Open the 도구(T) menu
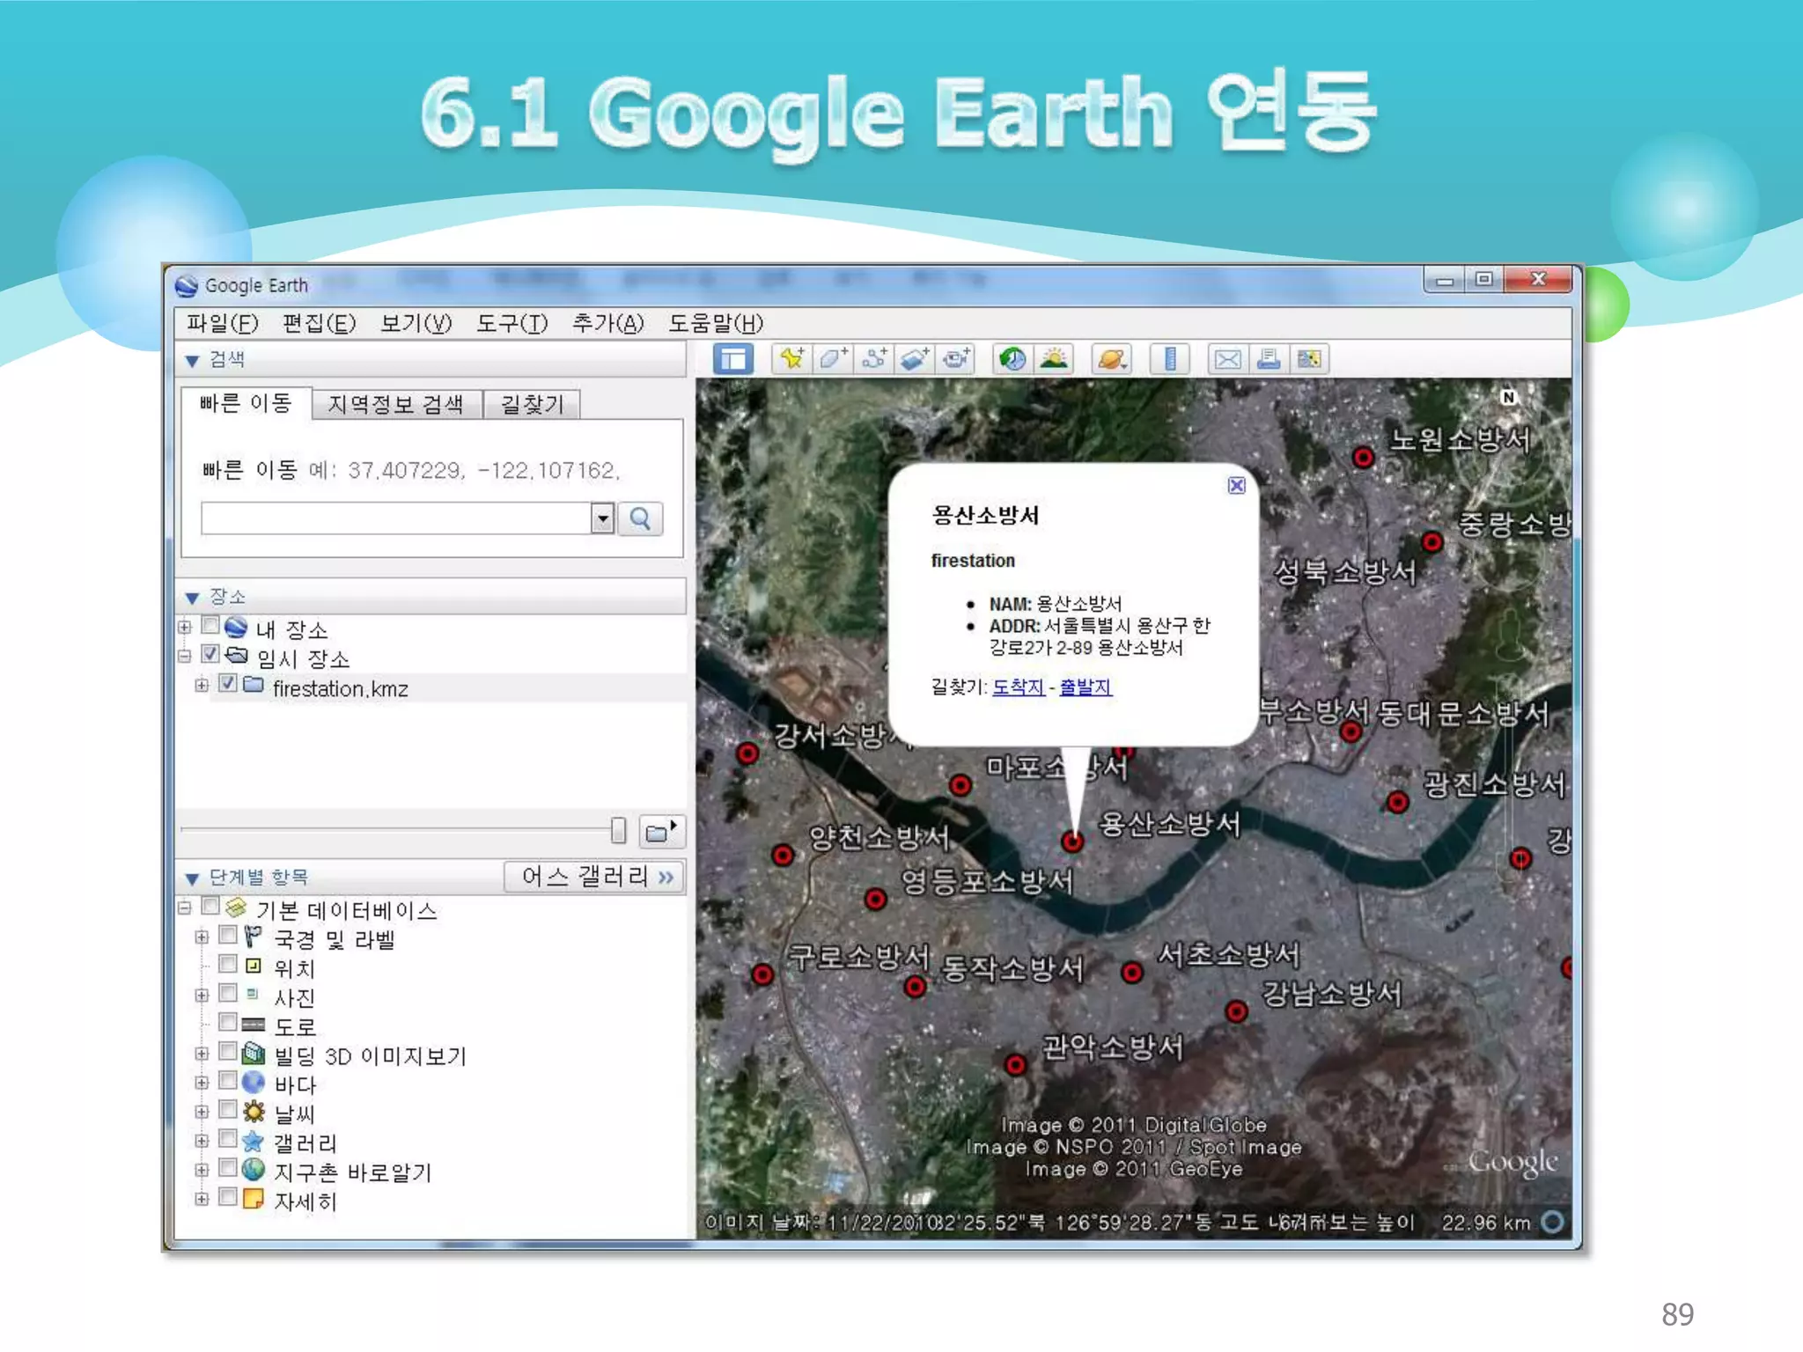The width and height of the screenshot is (1803, 1352). tap(511, 324)
